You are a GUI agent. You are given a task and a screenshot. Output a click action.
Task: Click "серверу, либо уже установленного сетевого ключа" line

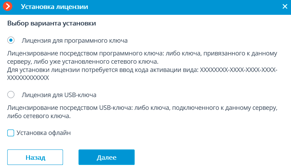[x=82, y=62]
